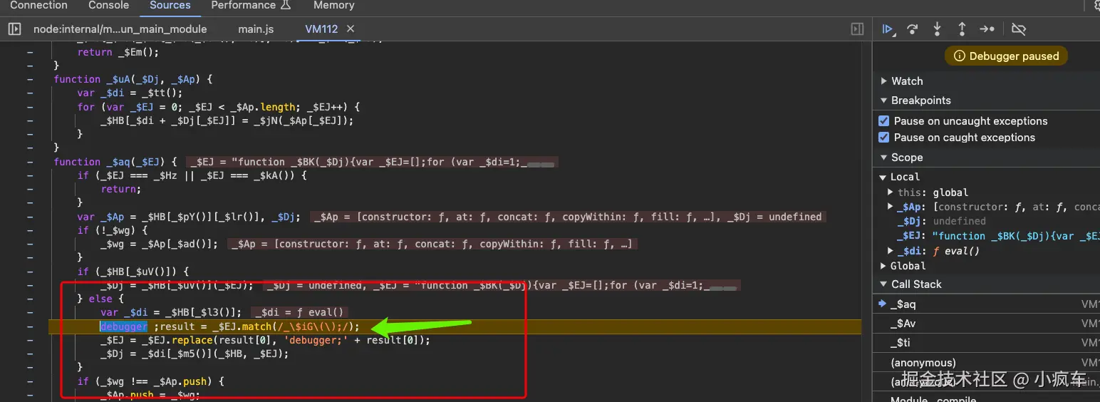Step over next function call

coord(913,29)
